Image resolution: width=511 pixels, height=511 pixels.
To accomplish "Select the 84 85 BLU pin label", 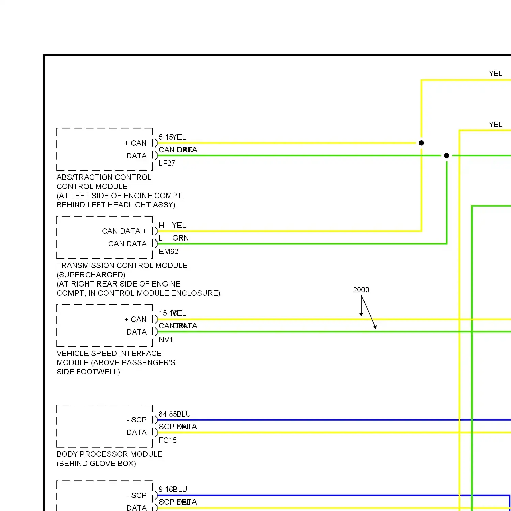I will [175, 414].
